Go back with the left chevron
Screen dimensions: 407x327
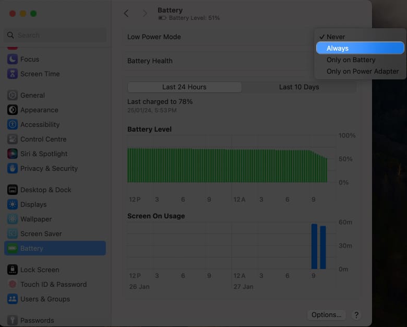point(126,13)
